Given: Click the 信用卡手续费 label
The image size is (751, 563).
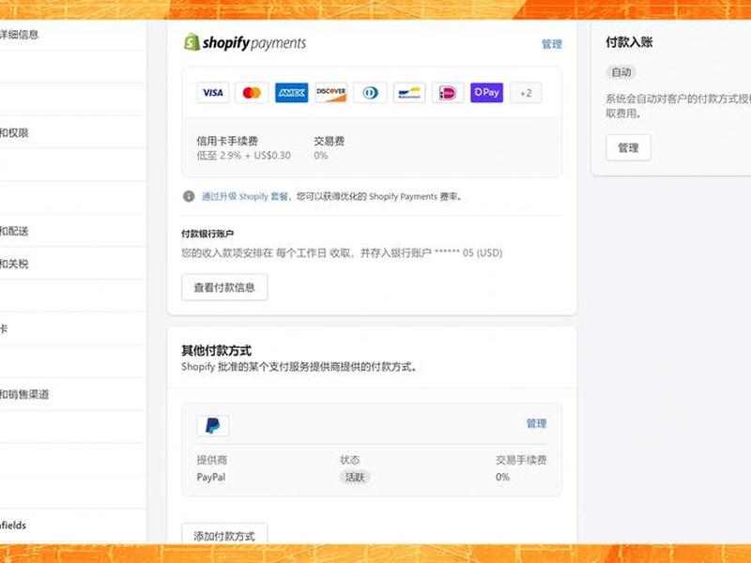Looking at the screenshot, I should 227,141.
